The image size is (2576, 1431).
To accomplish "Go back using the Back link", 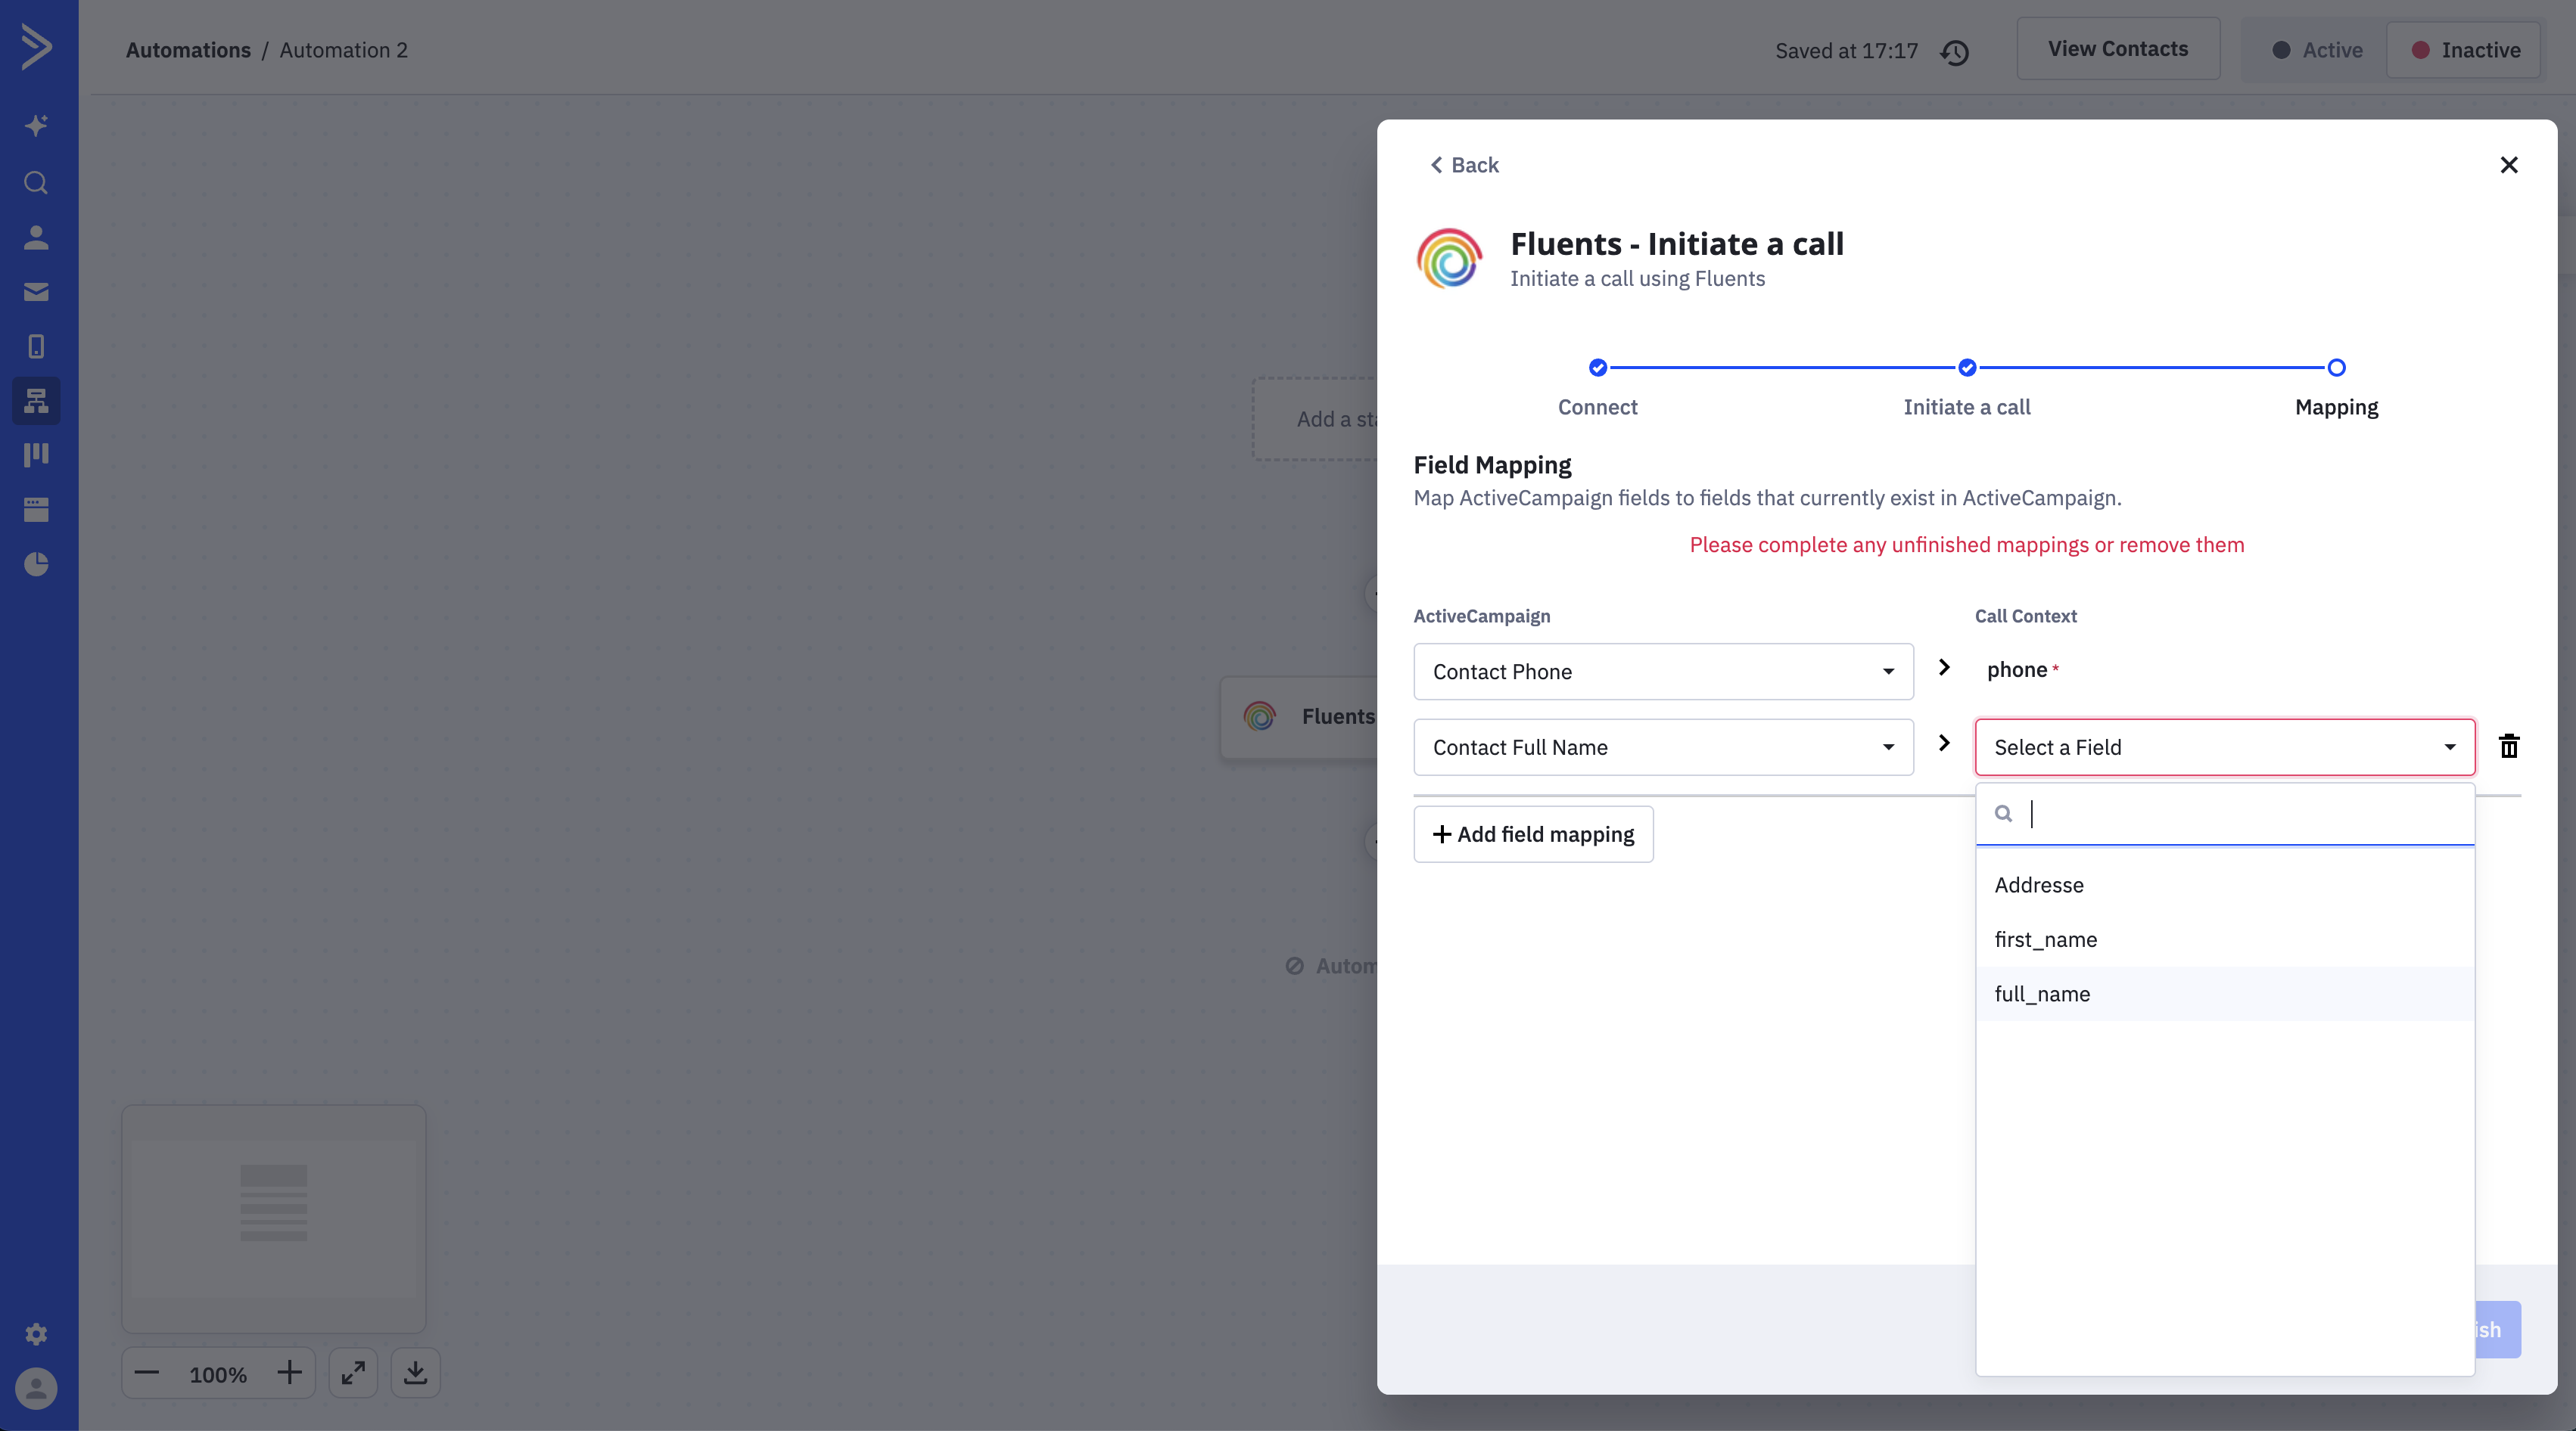I will point(1464,165).
